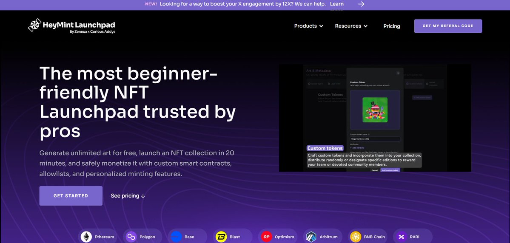Click the Mega Rainbow Addy NFT image
510x243 pixels.
375,110
